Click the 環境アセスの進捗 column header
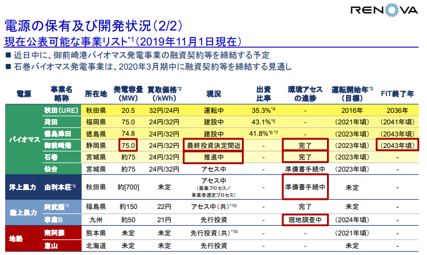 (x=305, y=94)
